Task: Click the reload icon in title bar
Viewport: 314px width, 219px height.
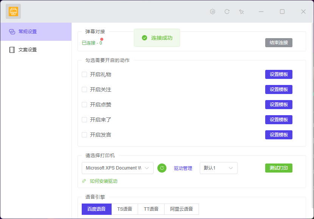Action: [227, 12]
